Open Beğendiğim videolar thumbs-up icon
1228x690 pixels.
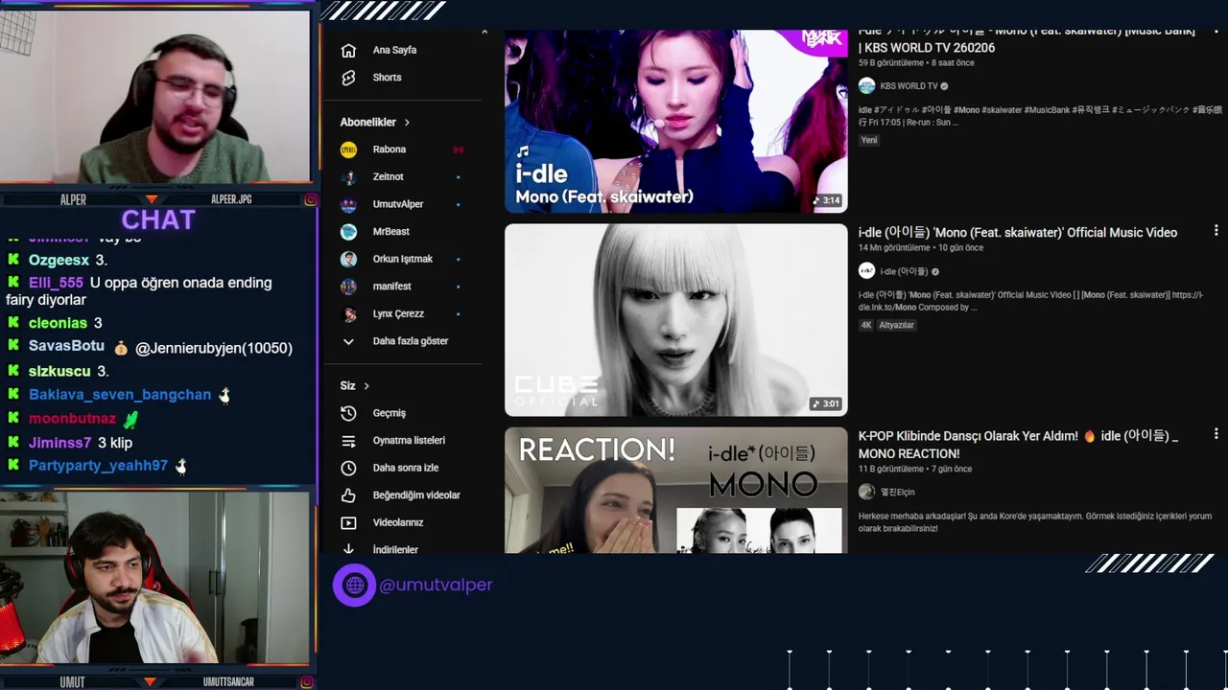click(348, 495)
